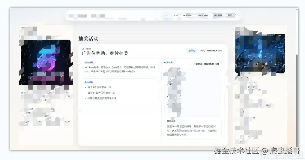Click the 广告位赞助，继续抽奖 title
305x160 pixels.
pyautogui.click(x=105, y=53)
